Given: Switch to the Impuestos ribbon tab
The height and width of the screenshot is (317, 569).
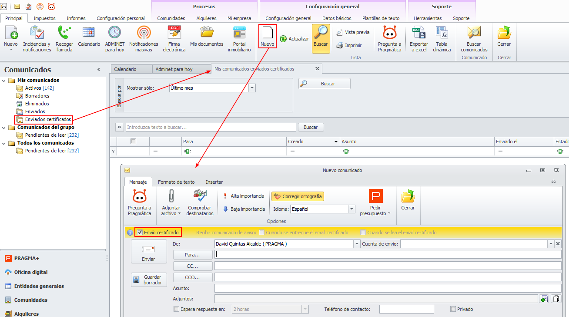Looking at the screenshot, I should pos(44,18).
